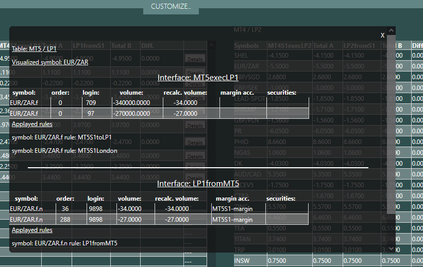
Task: Click Details button beside the 3.4800 row
Action: click(x=195, y=156)
